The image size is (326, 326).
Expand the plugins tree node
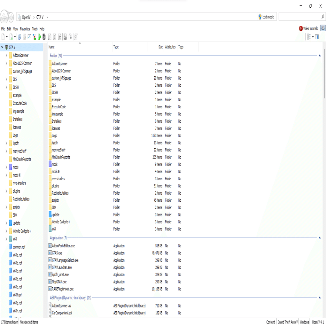[6, 191]
